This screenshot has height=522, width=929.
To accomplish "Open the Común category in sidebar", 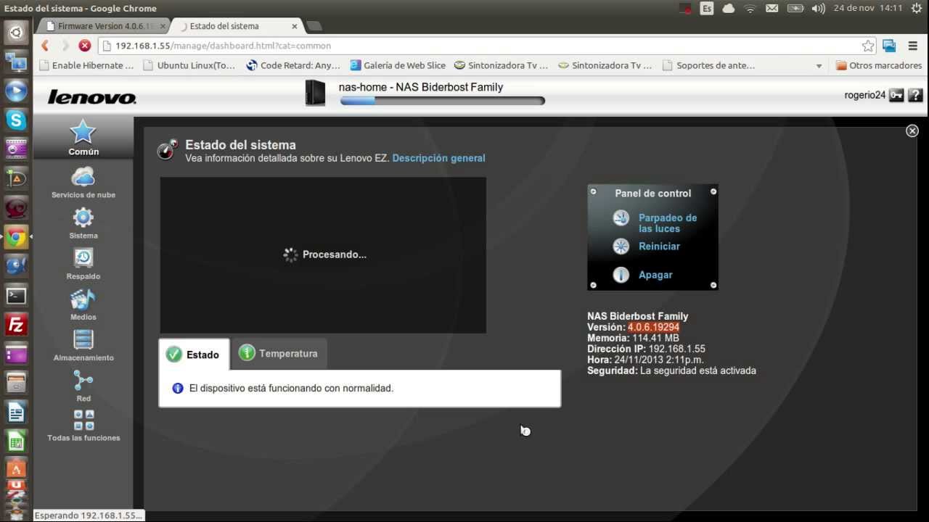I will (x=83, y=138).
